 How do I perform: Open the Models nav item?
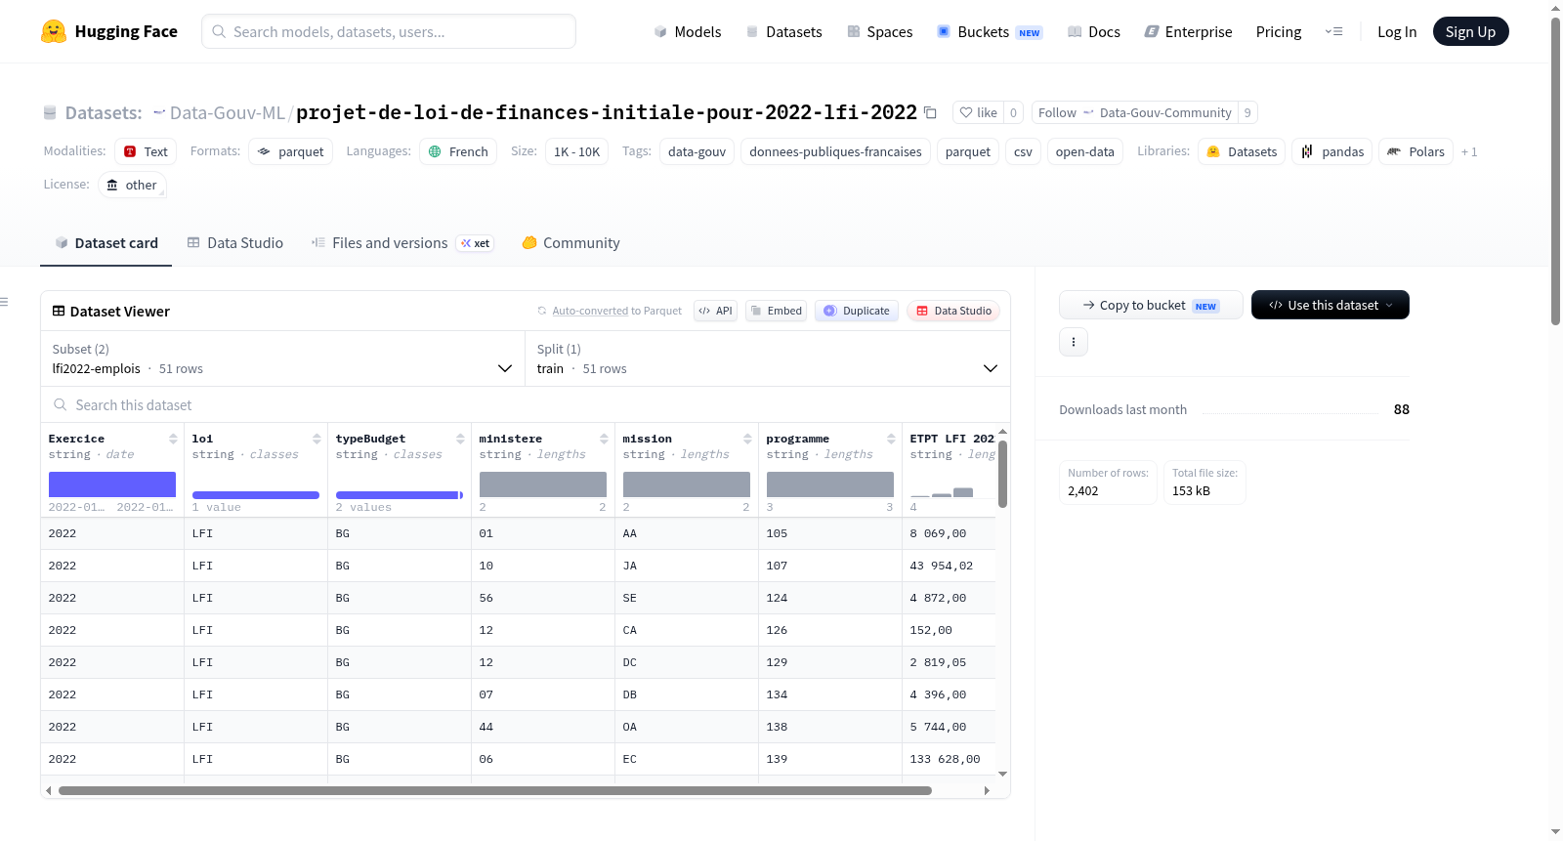point(688,31)
